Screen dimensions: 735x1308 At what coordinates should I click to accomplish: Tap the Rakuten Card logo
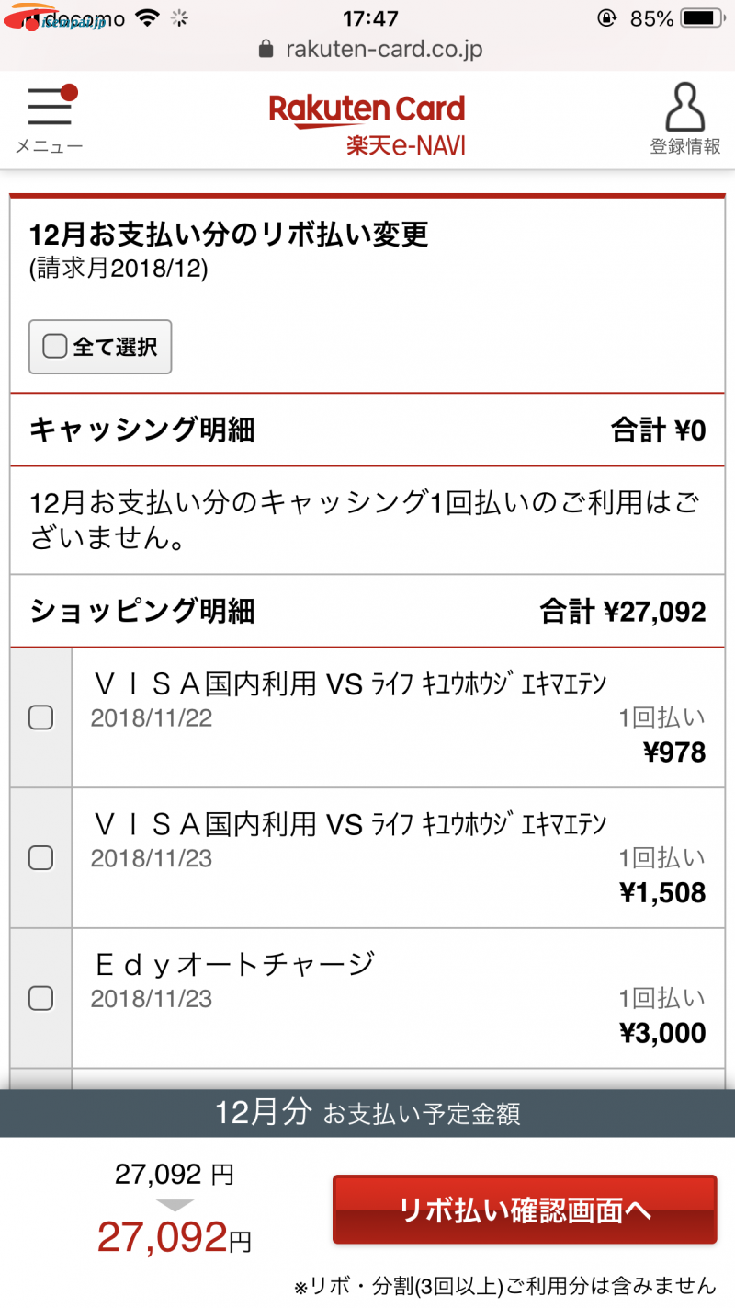point(367,109)
